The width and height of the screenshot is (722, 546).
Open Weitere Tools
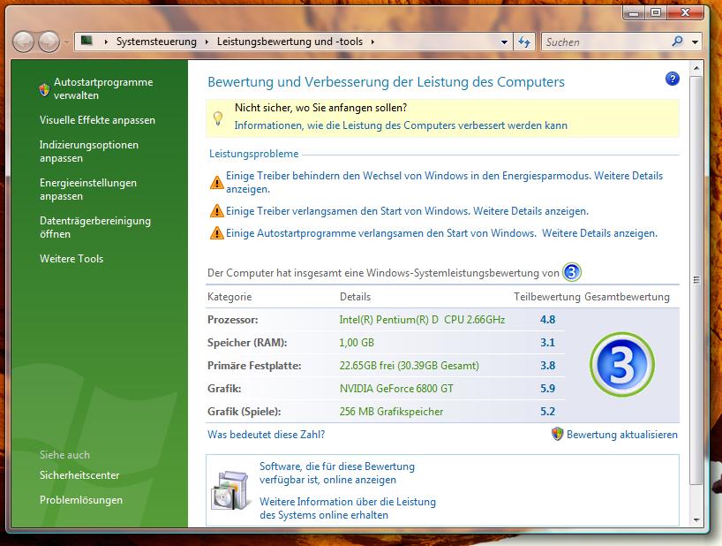[x=71, y=259]
